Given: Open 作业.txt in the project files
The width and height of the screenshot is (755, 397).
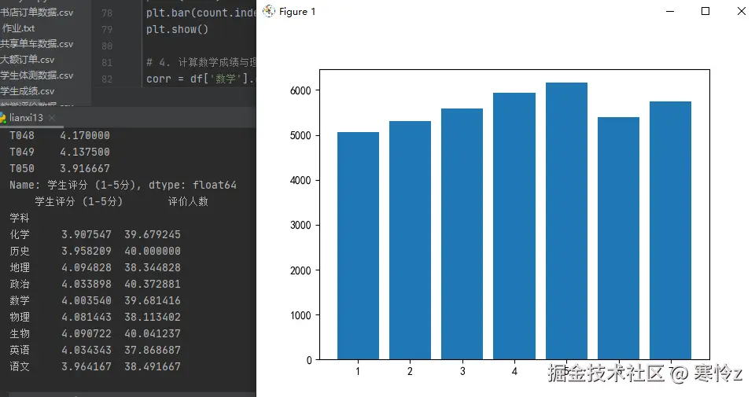Looking at the screenshot, I should [x=18, y=28].
